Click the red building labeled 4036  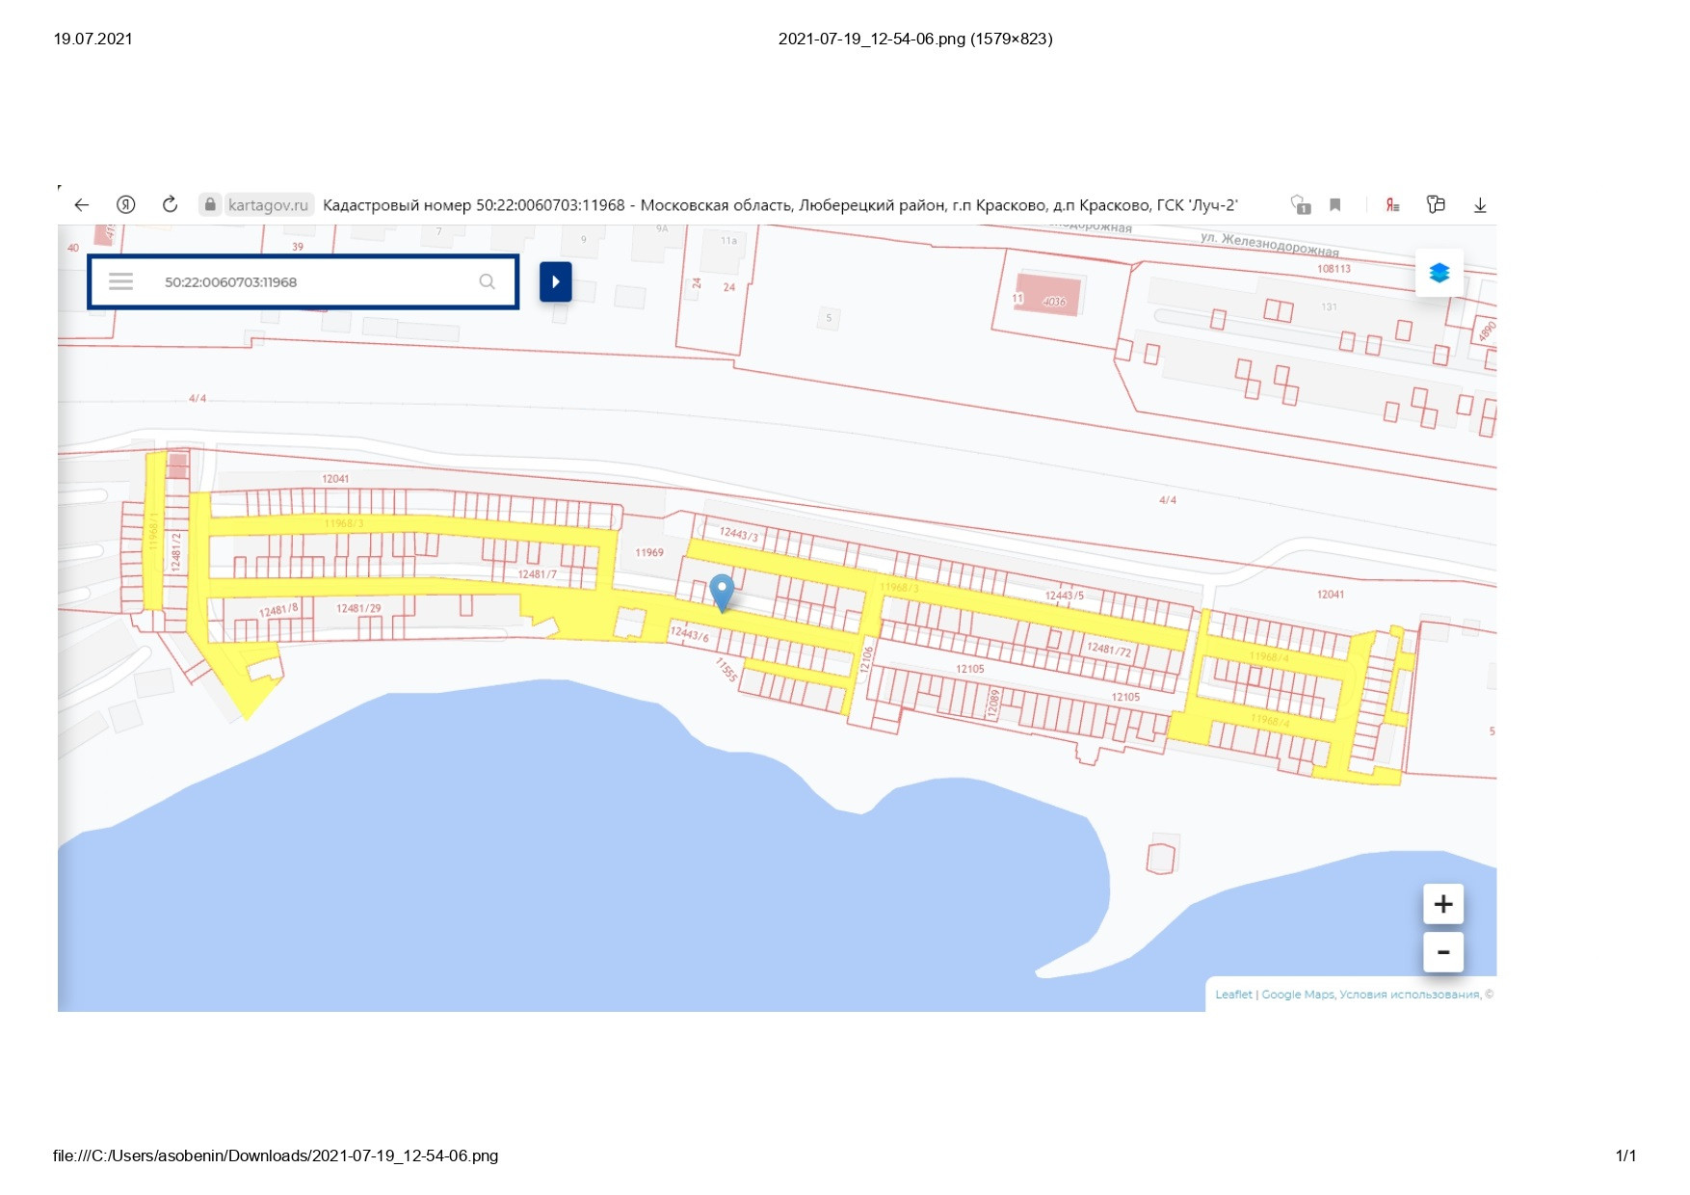[x=1047, y=293]
